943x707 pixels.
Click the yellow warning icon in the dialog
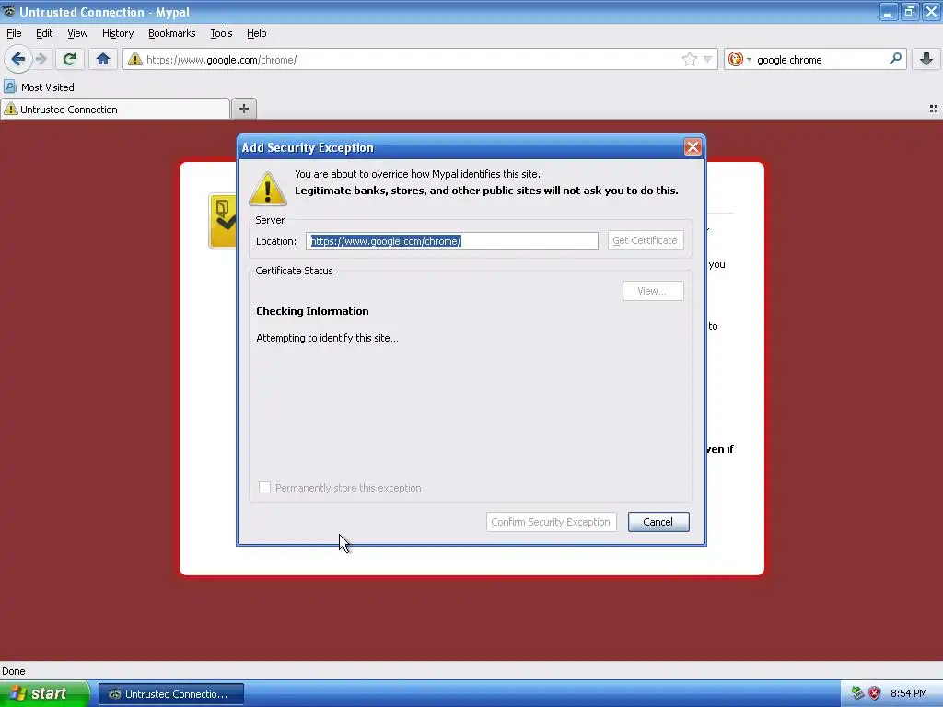(268, 188)
